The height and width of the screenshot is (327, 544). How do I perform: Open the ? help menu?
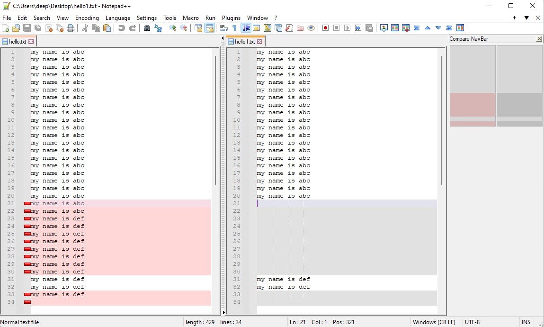(x=276, y=18)
